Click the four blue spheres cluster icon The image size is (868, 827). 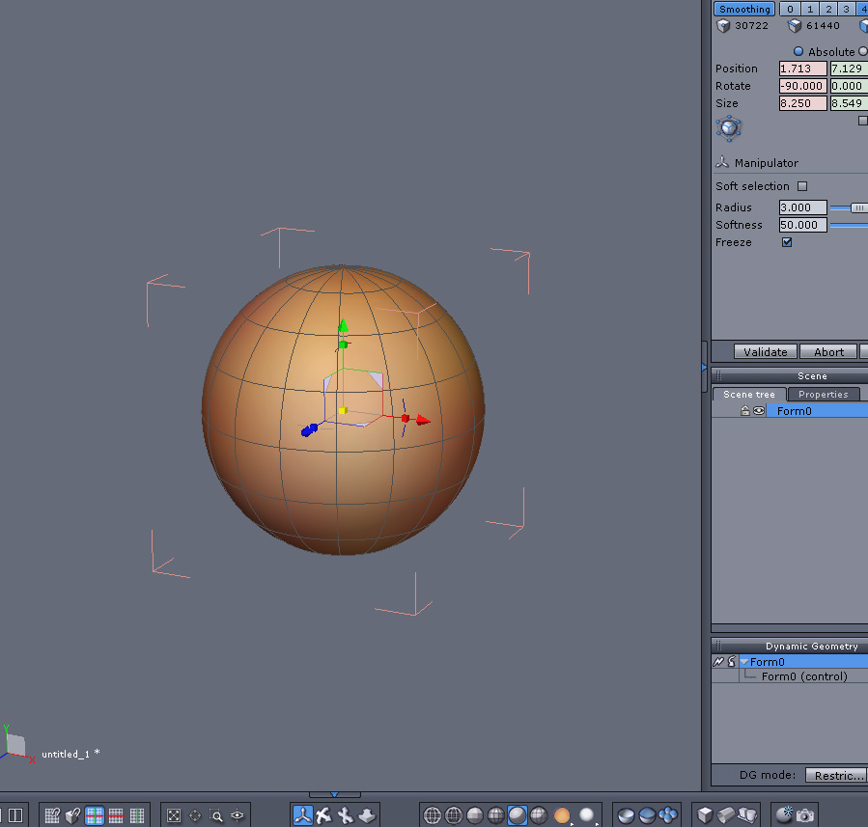[x=668, y=815]
